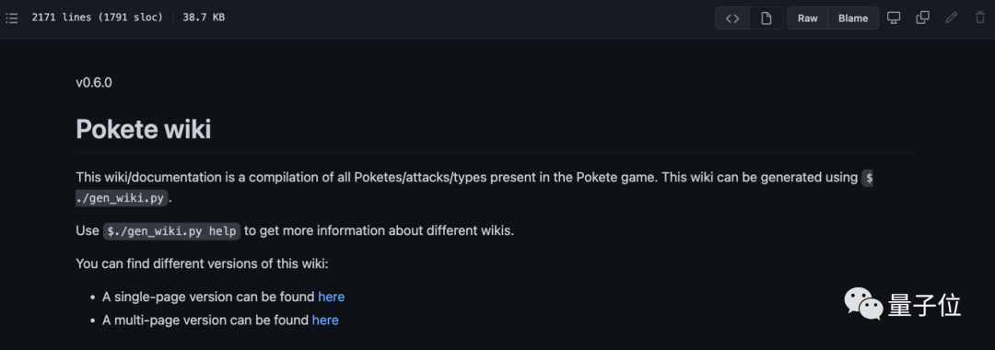Click the v0.6.0 version text
The width and height of the screenshot is (995, 350).
94,82
